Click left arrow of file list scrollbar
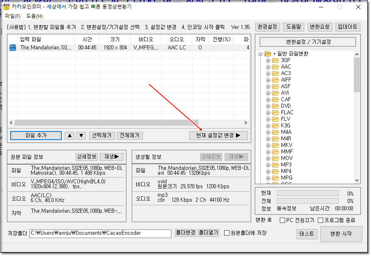Screen dimensions: 371x256 coord(11,123)
